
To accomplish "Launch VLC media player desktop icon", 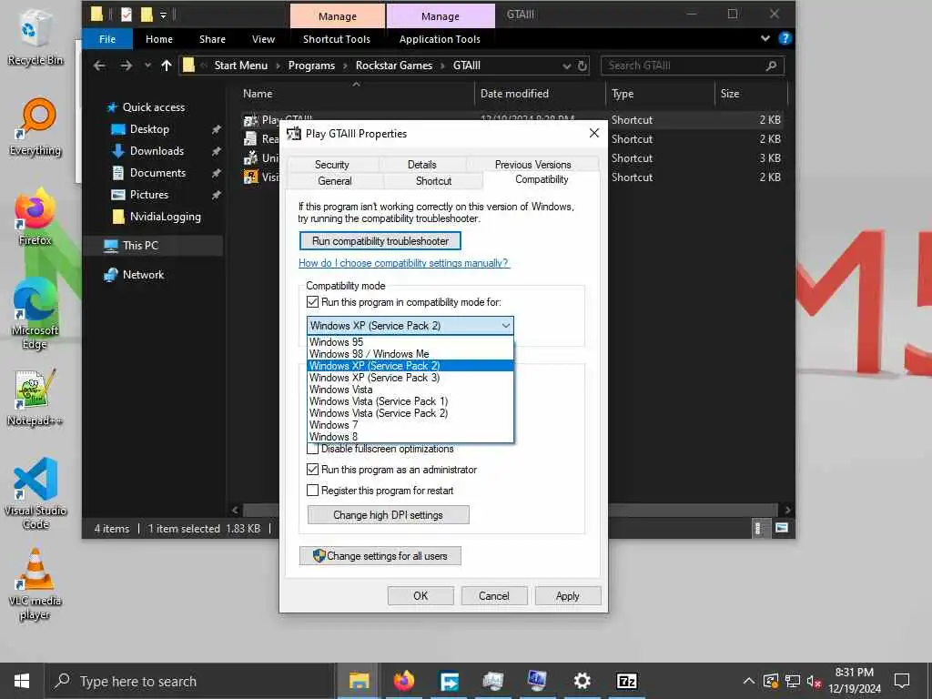I will [35, 583].
